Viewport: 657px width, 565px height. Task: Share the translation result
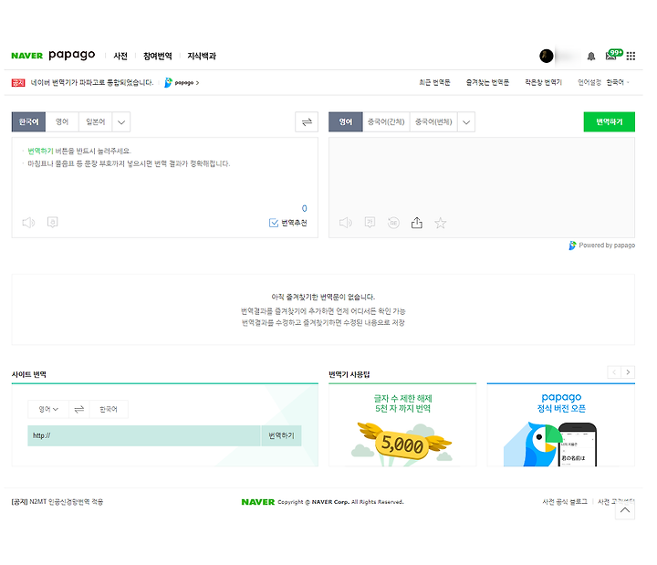416,223
